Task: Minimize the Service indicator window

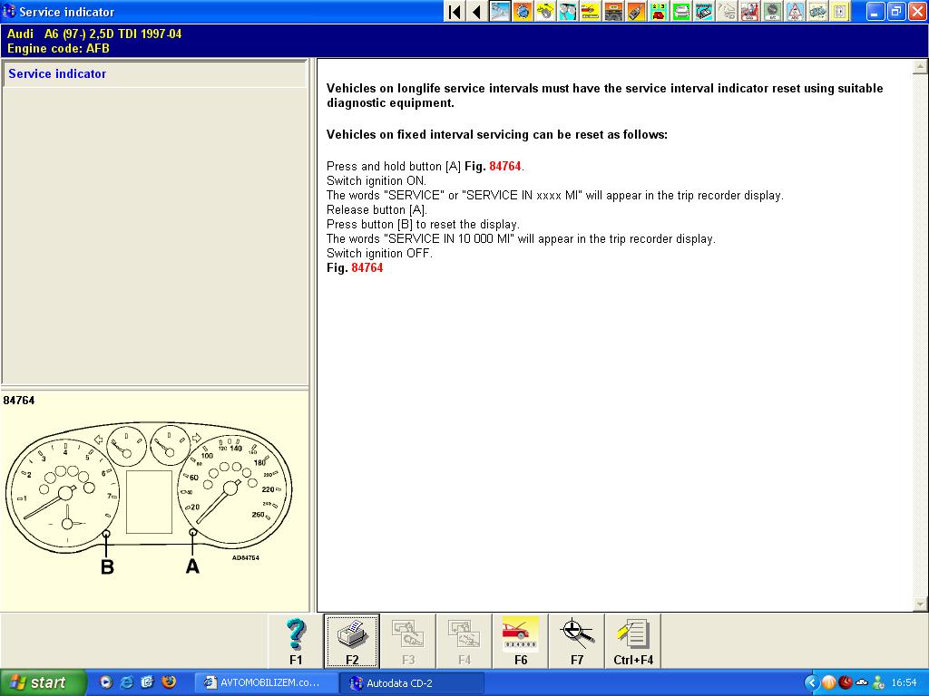Action: coord(875,11)
